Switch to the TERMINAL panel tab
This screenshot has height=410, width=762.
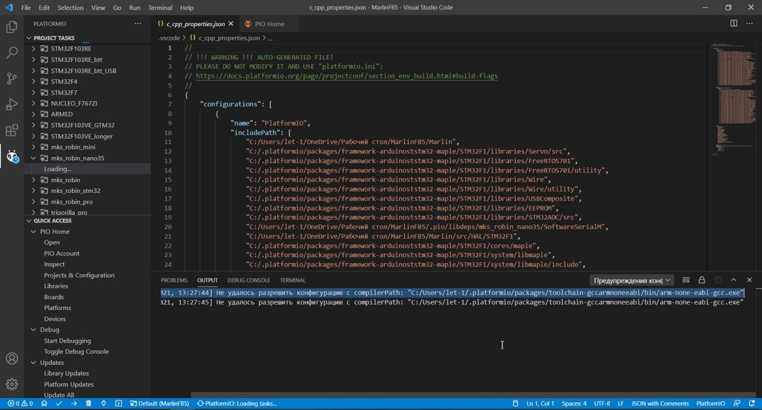[293, 280]
